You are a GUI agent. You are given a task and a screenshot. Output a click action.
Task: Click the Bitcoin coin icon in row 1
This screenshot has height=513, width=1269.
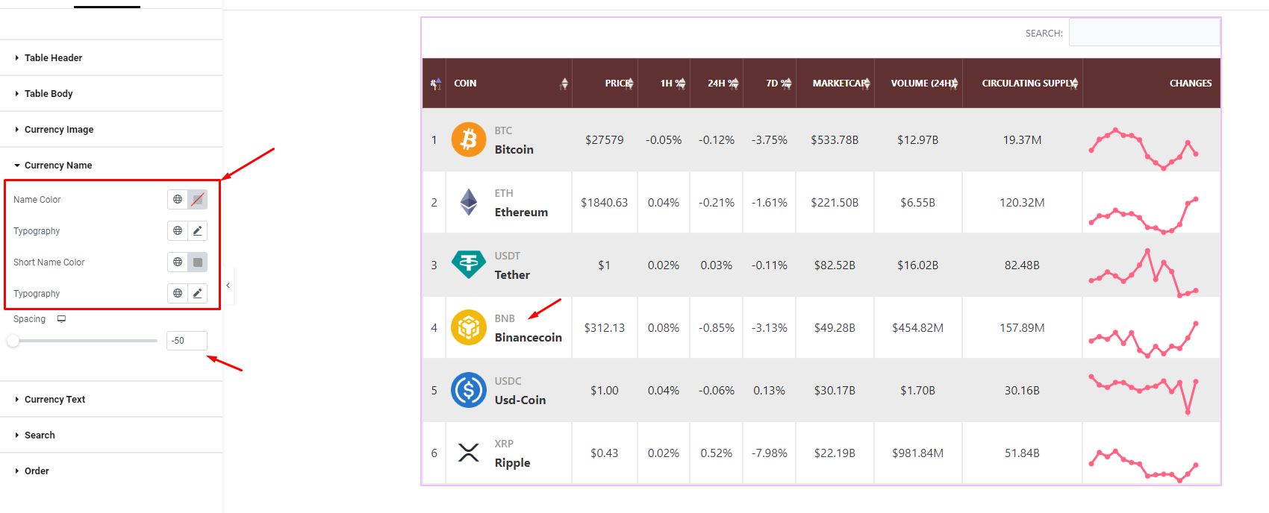468,139
